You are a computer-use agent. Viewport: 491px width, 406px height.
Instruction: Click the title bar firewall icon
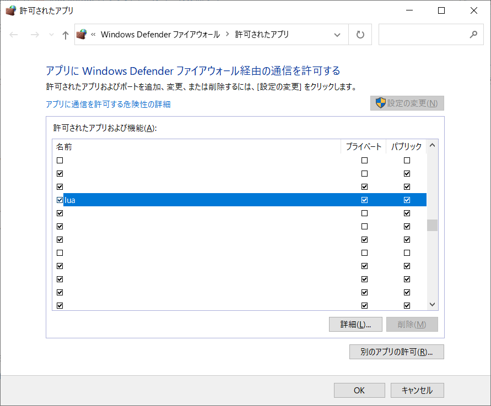(x=11, y=10)
